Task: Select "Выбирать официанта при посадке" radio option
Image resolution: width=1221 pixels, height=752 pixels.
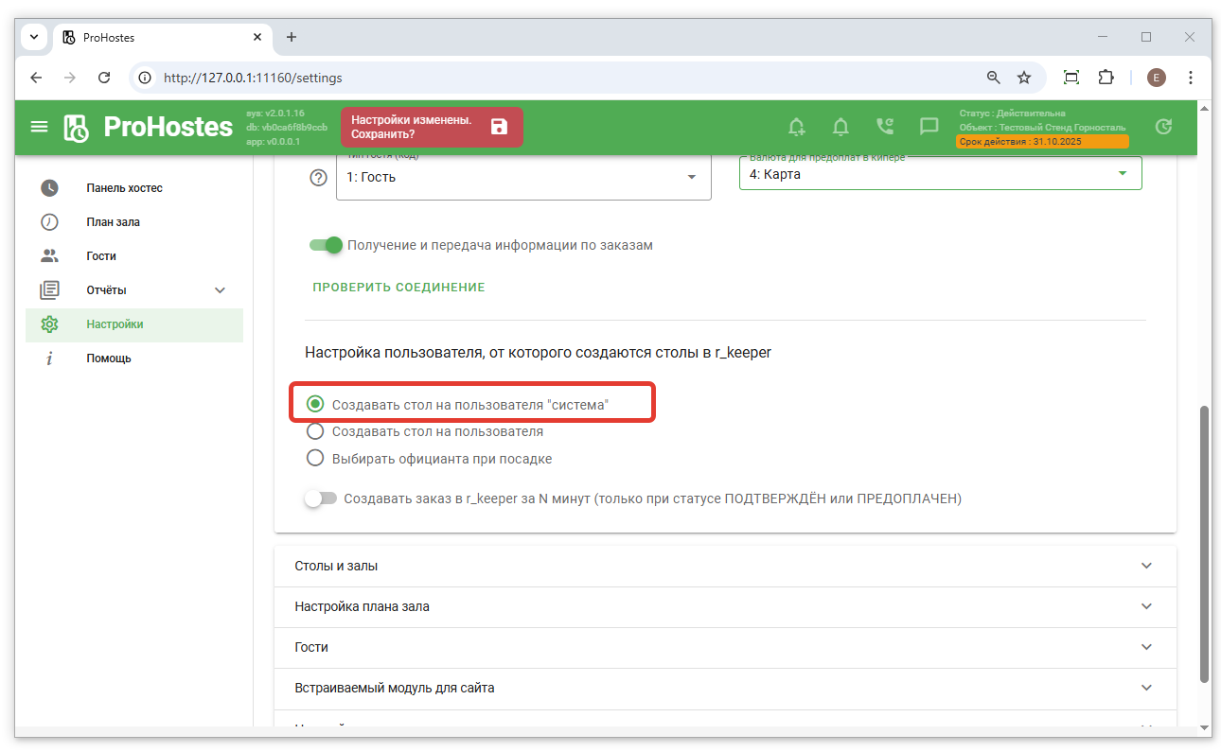Action: pyautogui.click(x=315, y=459)
